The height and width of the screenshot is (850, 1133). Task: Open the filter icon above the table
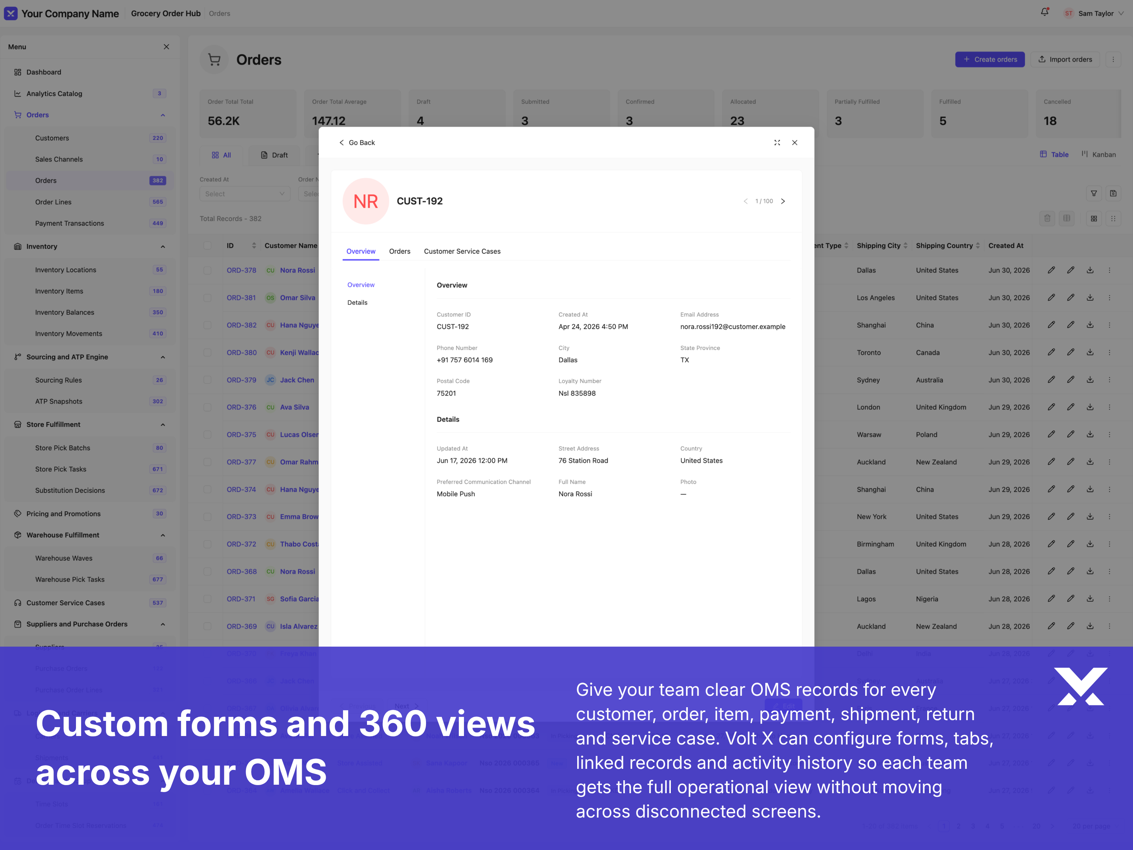pyautogui.click(x=1094, y=193)
